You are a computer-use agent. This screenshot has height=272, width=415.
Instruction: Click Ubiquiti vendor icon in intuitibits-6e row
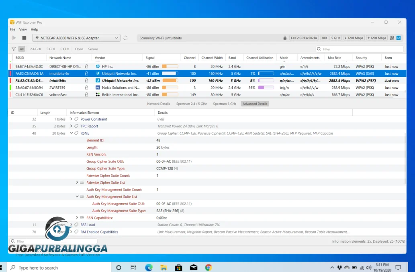tap(98, 74)
